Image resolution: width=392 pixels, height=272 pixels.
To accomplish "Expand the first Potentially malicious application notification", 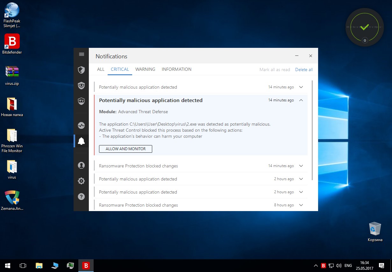I will 301,87.
